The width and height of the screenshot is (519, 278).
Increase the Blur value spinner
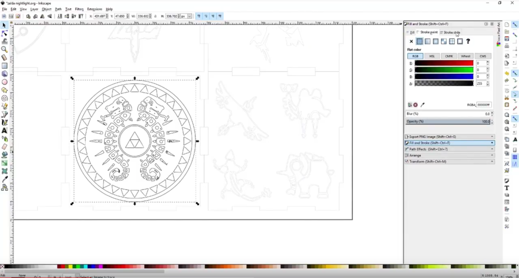492,113
